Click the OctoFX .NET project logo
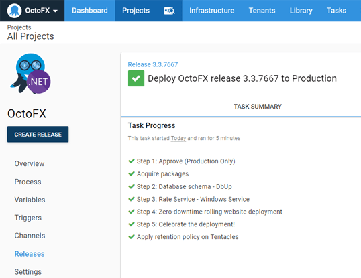Screen dimensions: 361x278 coord(30,74)
